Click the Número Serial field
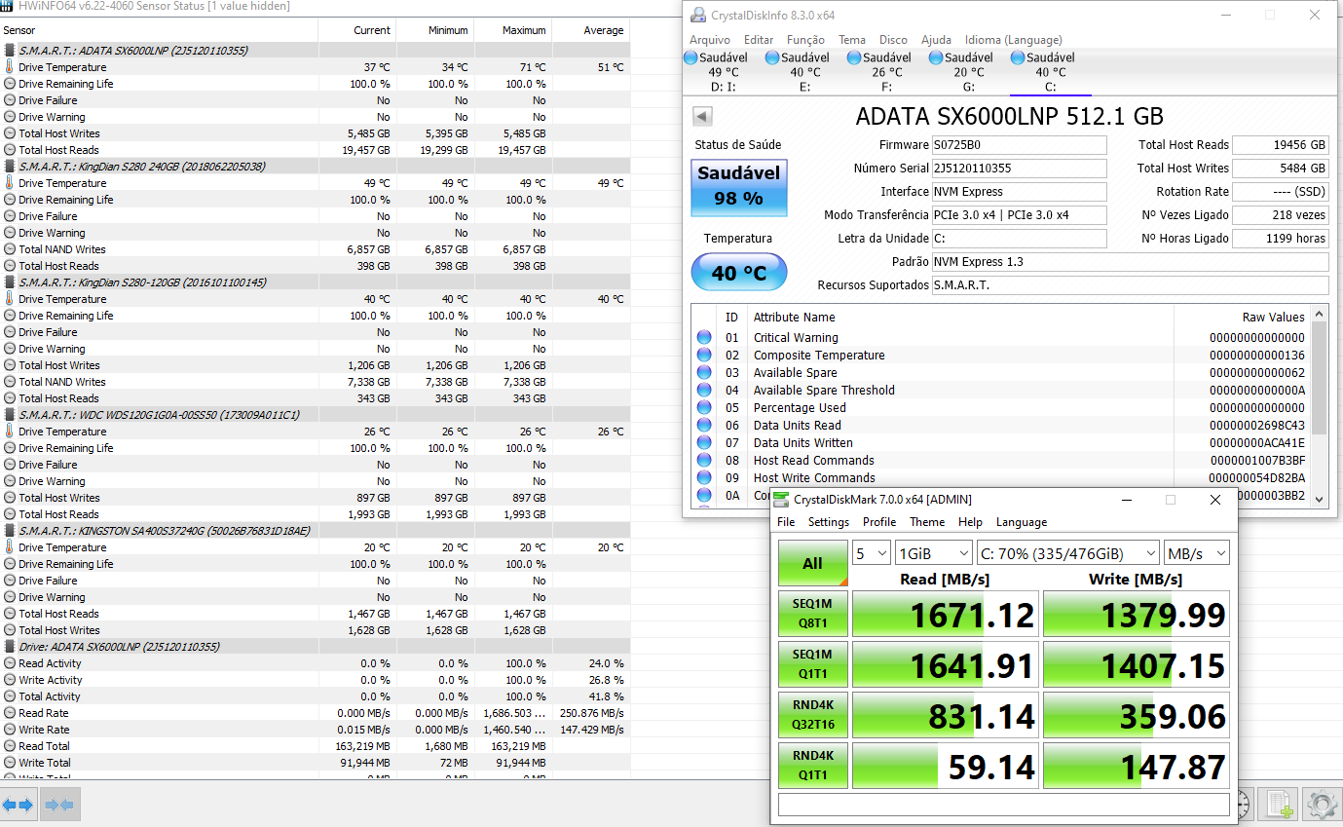This screenshot has height=827, width=1343. (1019, 169)
